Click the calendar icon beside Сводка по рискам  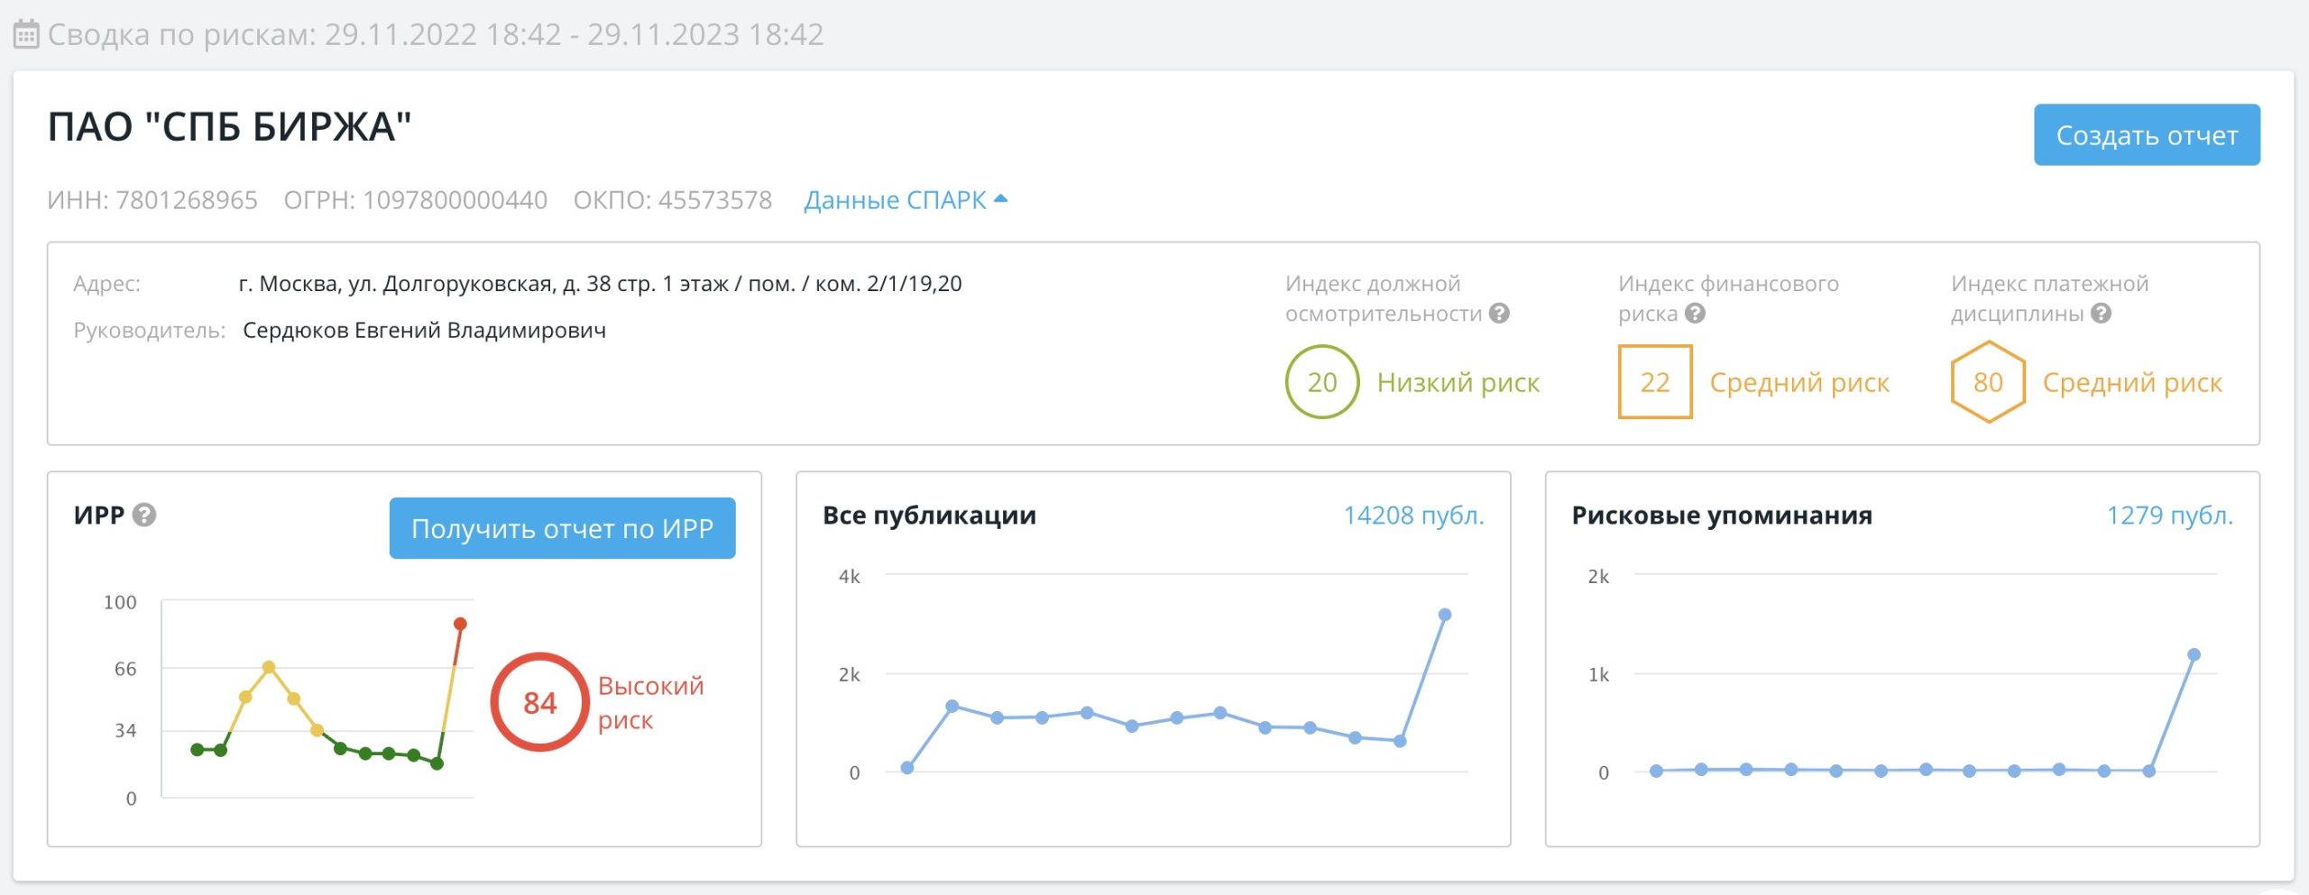coord(26,34)
